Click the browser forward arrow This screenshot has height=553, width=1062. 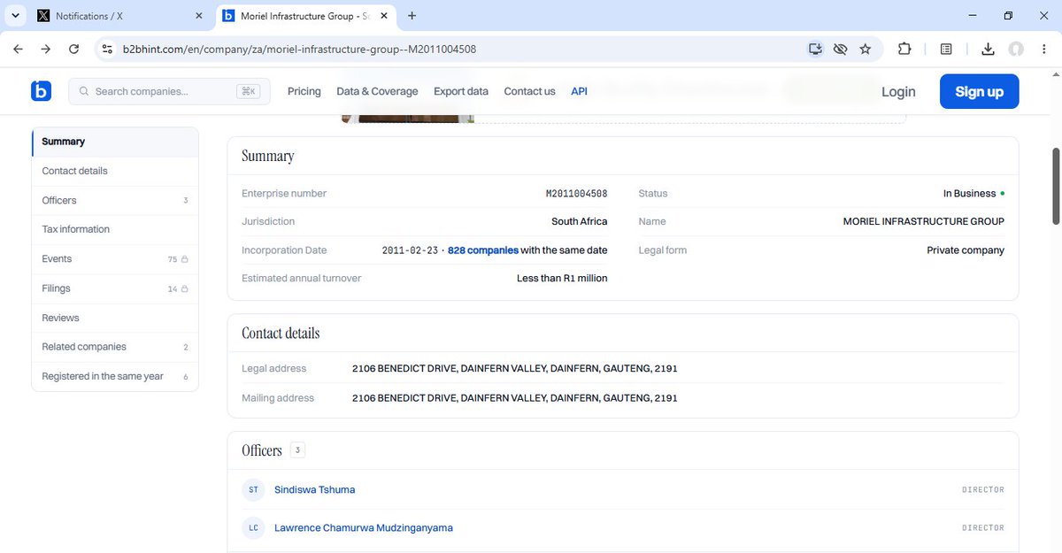coord(45,50)
